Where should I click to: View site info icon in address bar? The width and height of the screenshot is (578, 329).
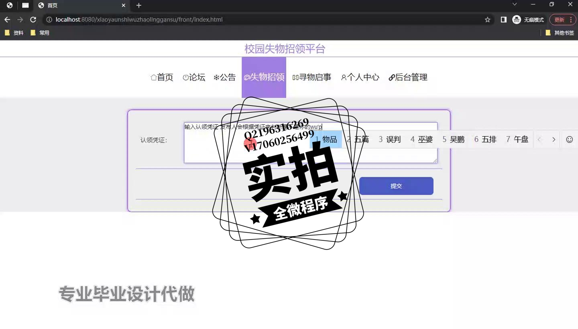49,20
